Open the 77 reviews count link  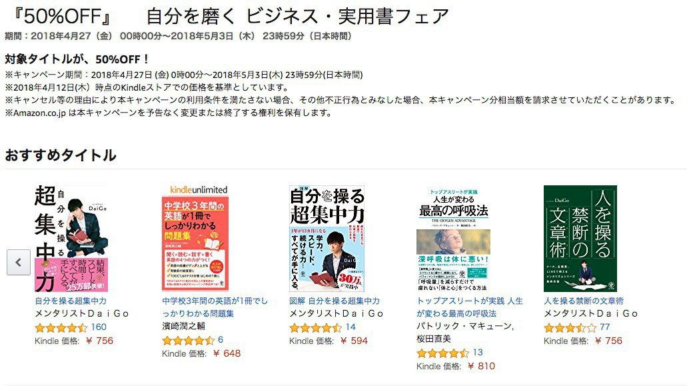pos(604,327)
